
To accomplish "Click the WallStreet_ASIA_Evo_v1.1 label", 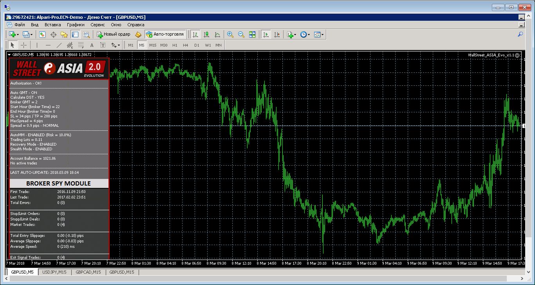I will pos(491,55).
